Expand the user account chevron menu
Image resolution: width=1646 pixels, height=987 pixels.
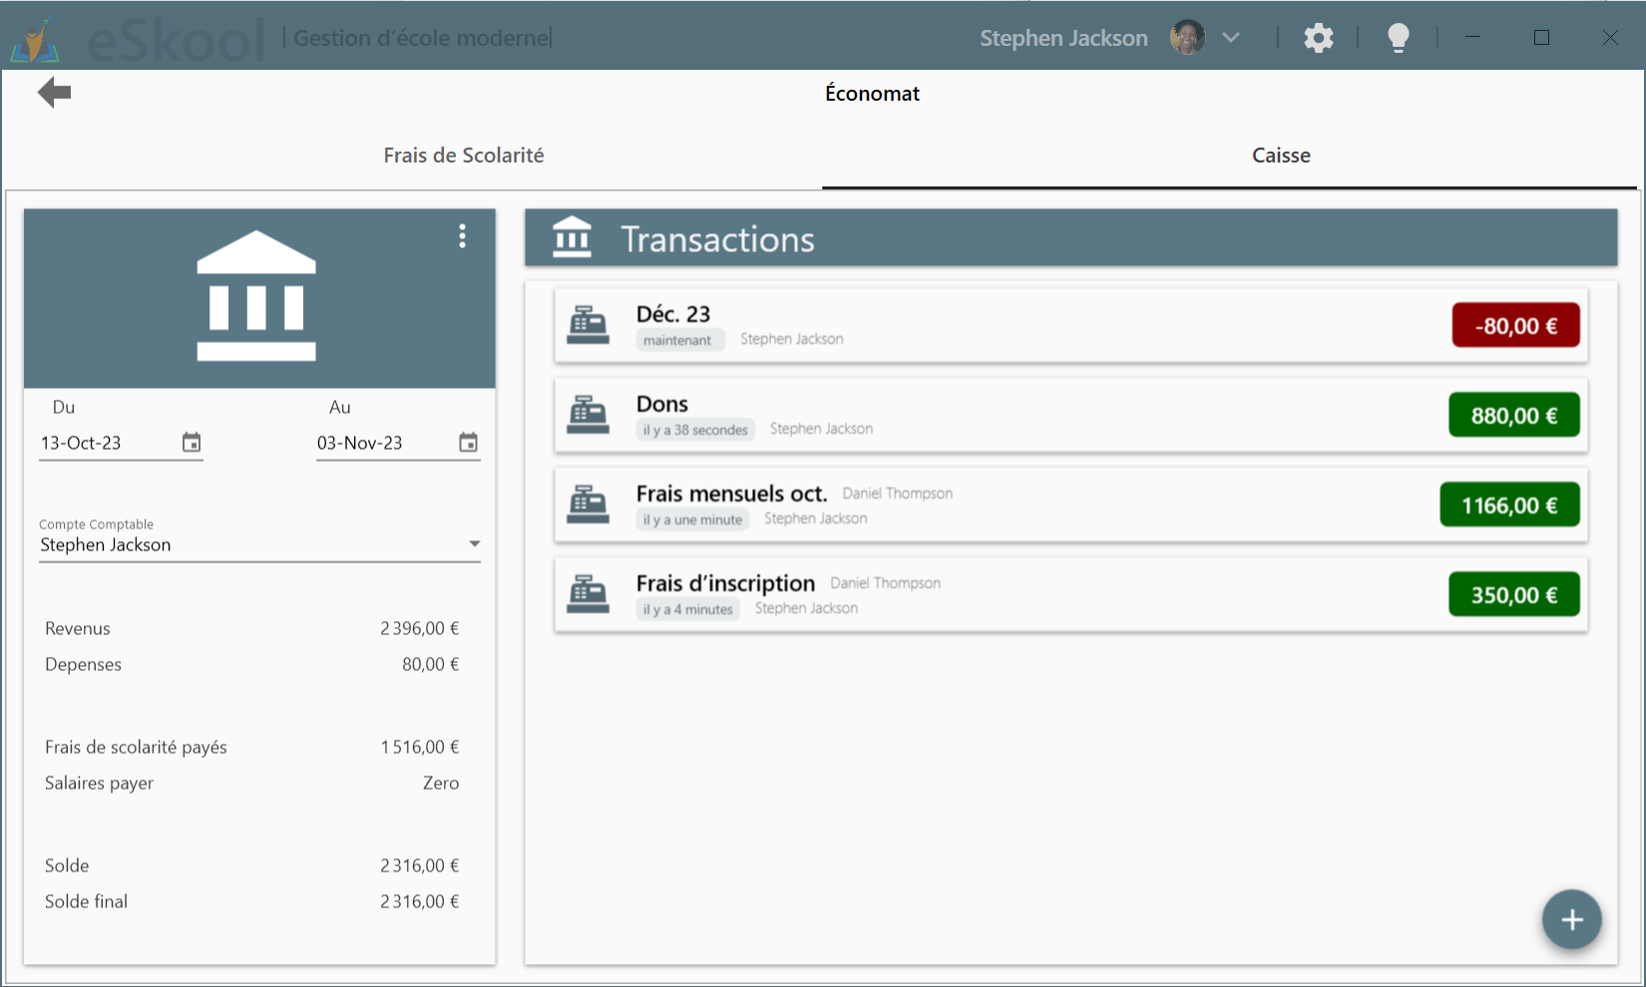click(1231, 38)
